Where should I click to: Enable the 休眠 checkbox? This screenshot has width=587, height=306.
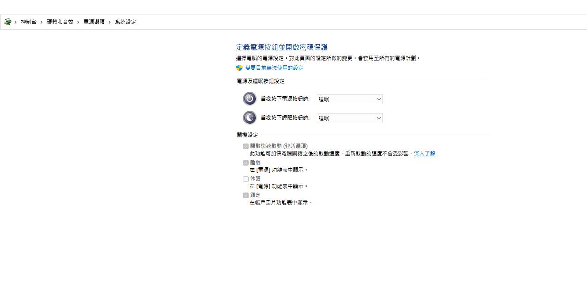[x=246, y=178]
